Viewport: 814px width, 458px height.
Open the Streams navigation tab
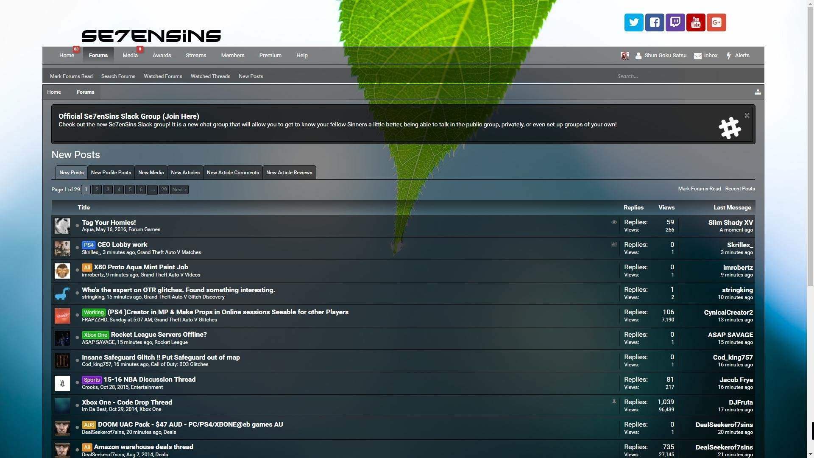coord(196,56)
